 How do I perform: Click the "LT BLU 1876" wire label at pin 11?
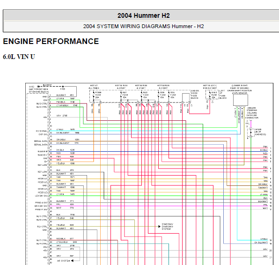click(66, 129)
